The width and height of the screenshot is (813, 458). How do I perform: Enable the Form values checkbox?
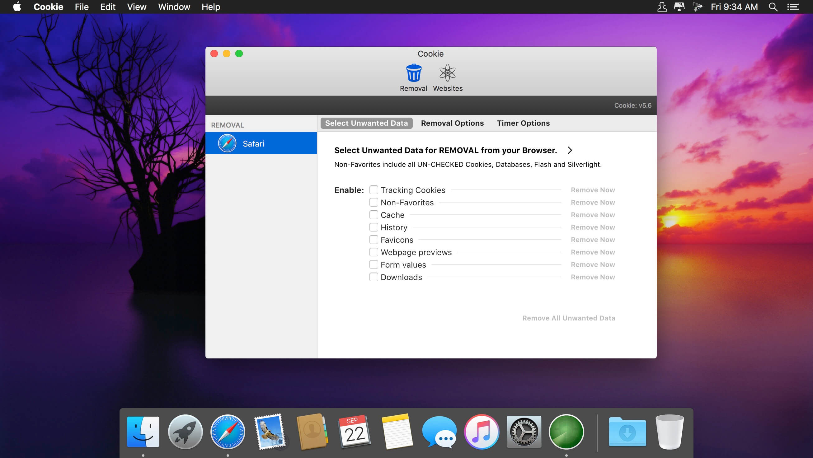click(x=374, y=265)
